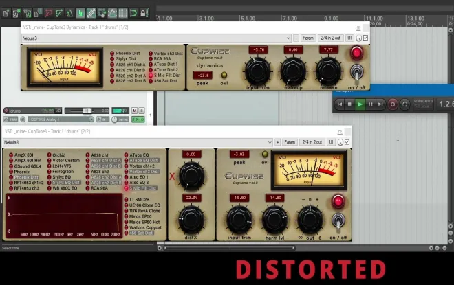
Task: Click the Dynamics input trim knob
Action: click(257, 71)
